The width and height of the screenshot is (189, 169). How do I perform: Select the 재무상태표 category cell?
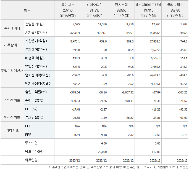pyautogui.click(x=12, y=45)
